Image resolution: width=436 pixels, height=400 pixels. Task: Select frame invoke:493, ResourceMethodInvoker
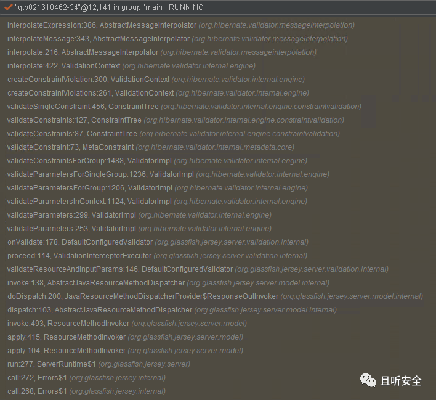(127, 324)
